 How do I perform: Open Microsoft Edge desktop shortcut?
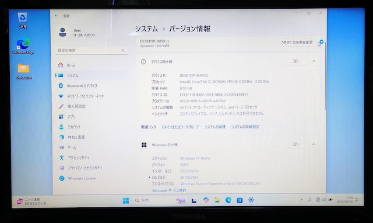(23, 46)
